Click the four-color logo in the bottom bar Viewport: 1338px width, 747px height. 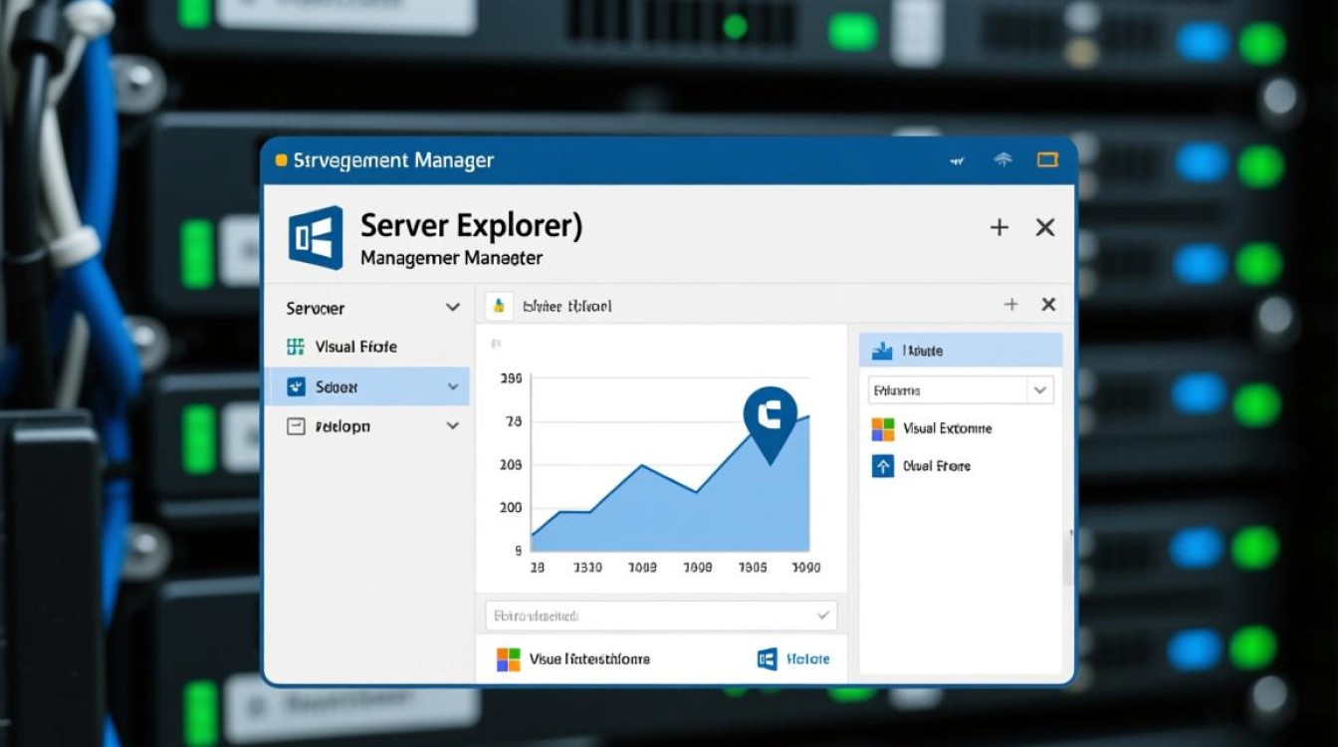(509, 659)
